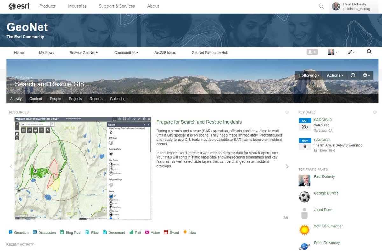Open the SARGIS10 event link
The width and height of the screenshot is (382, 251).
[323, 120]
